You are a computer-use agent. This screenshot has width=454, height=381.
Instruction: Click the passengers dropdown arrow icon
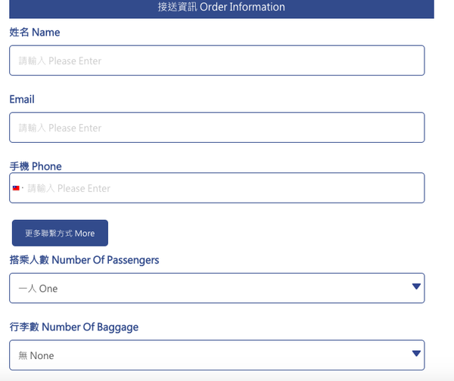pyautogui.click(x=415, y=287)
